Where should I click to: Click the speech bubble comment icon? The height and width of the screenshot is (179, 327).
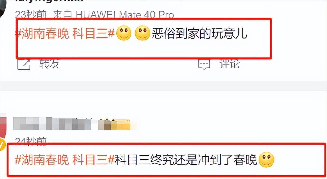[204, 64]
